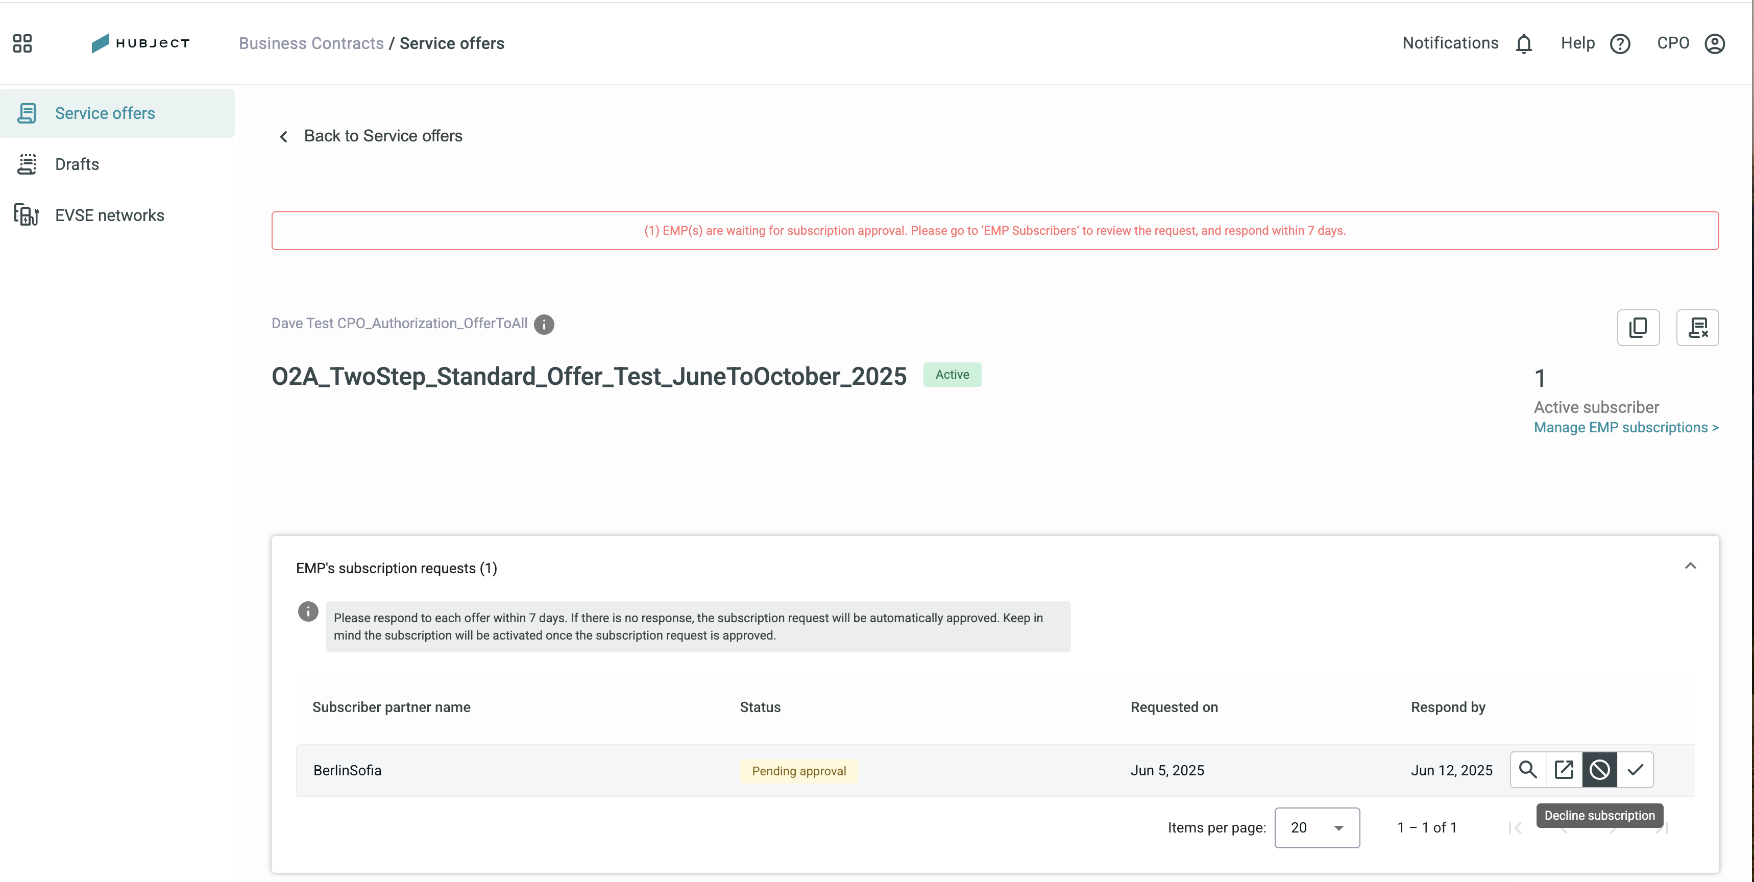The height and width of the screenshot is (882, 1754).
Task: Click the magnifier view icon for BerlinSofia
Action: click(x=1528, y=770)
